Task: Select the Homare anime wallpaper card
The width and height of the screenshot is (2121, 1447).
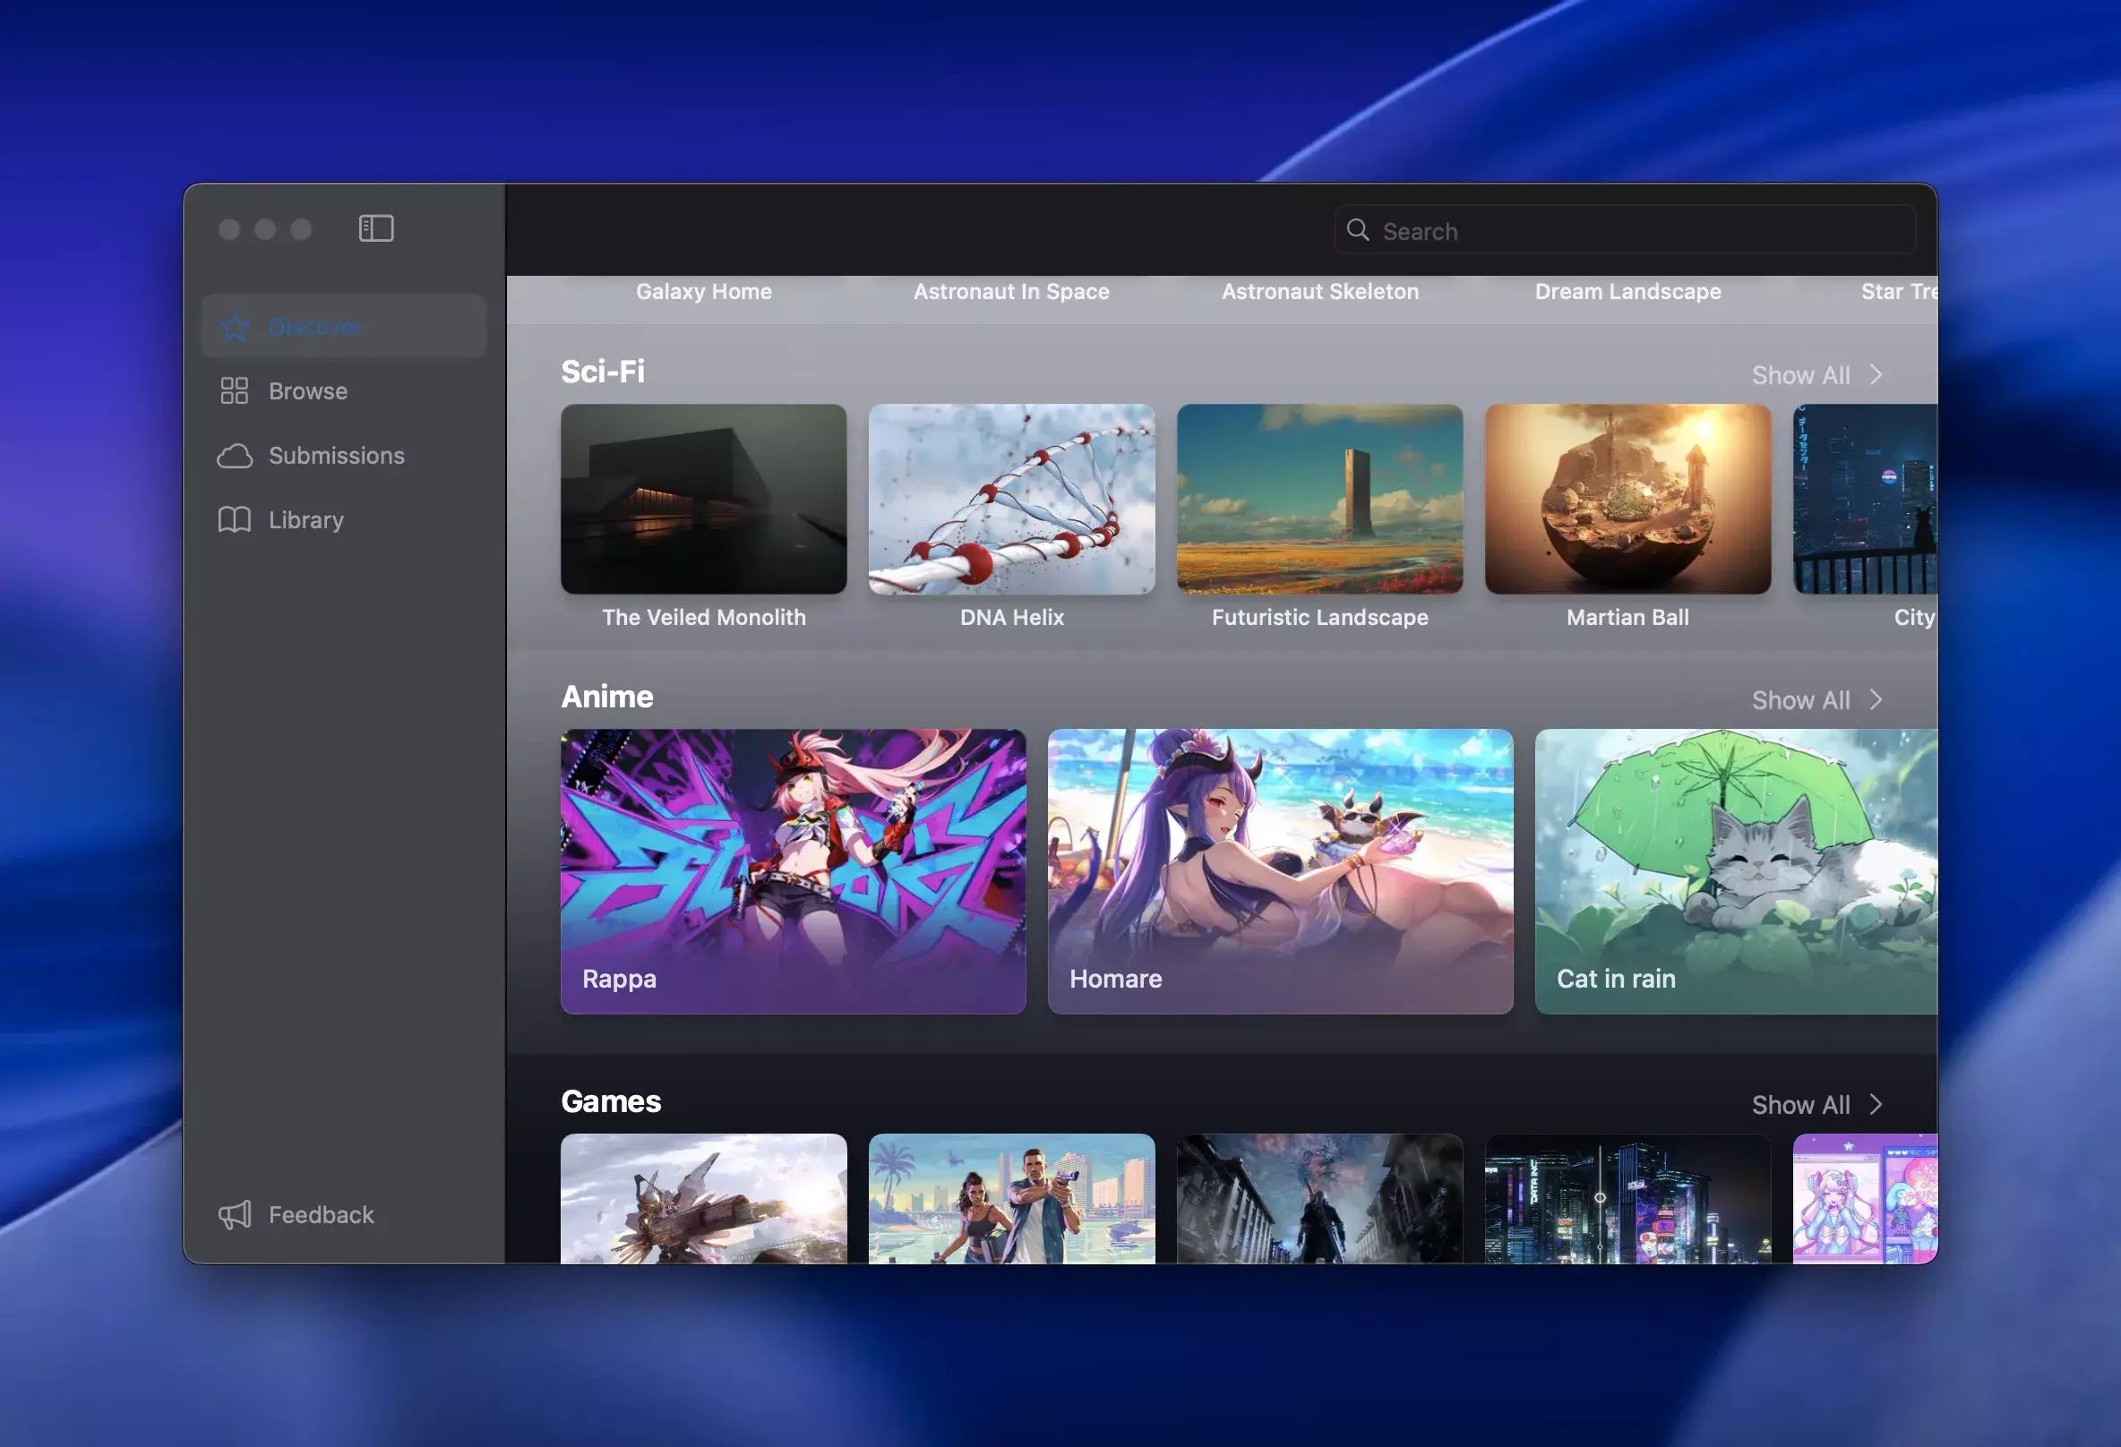Action: click(x=1280, y=871)
